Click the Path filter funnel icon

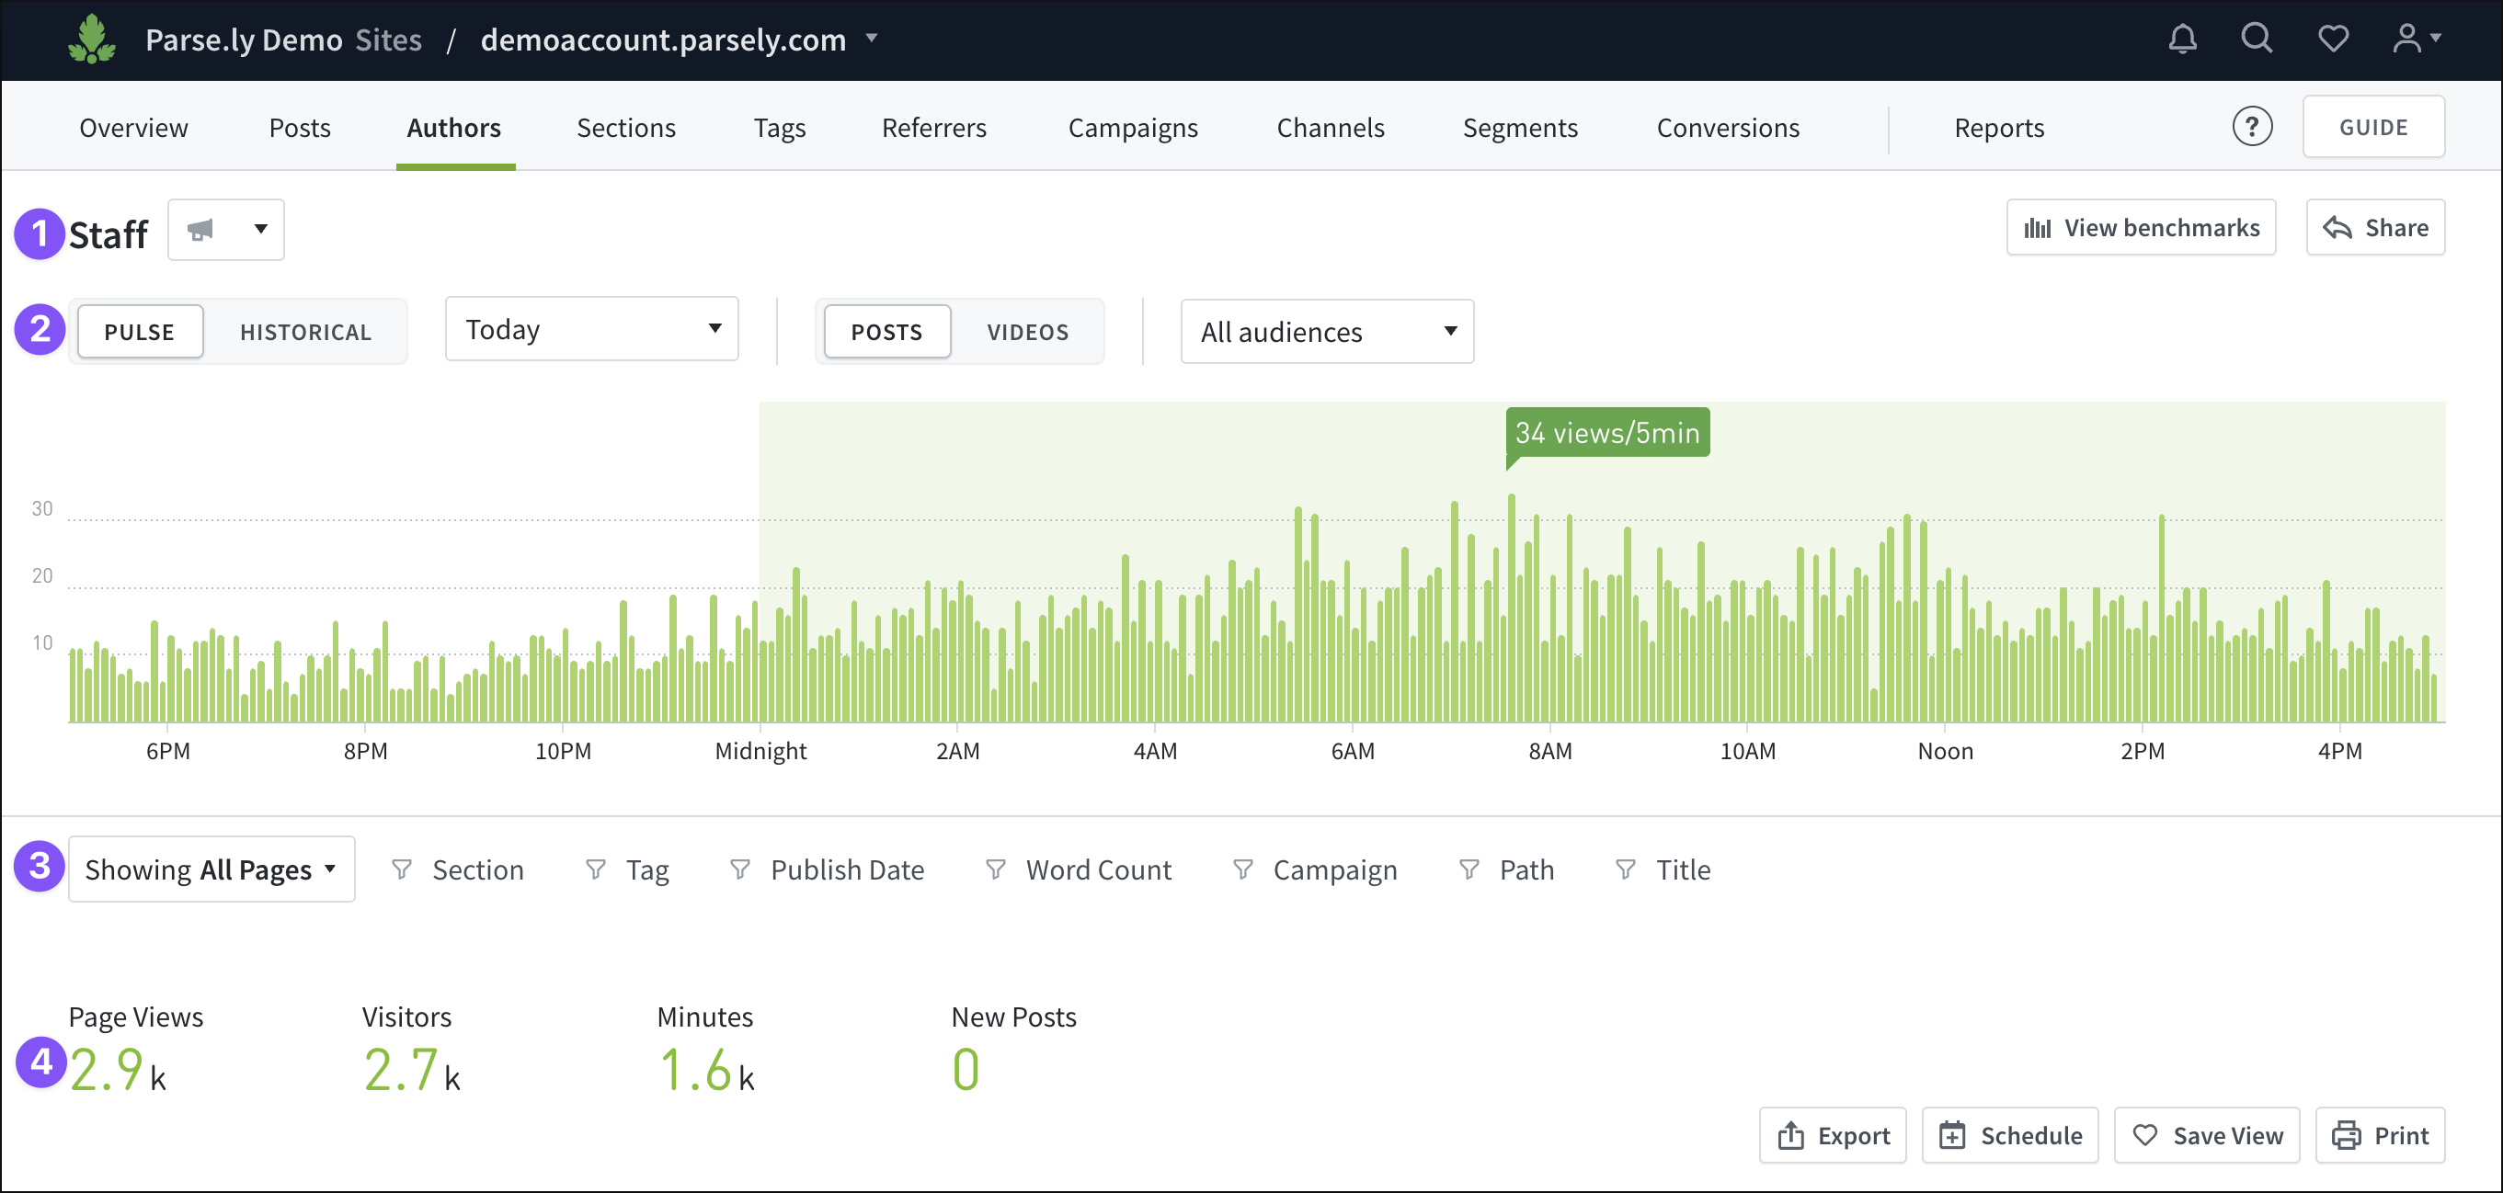pos(1469,869)
